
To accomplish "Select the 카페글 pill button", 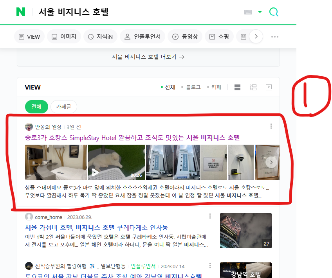I will pos(63,107).
